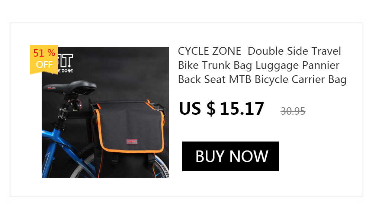The height and width of the screenshot is (216, 372).
Task: Click the 'Back Seat MTB Bicycle Carrier Bag' text
Action: (262, 80)
